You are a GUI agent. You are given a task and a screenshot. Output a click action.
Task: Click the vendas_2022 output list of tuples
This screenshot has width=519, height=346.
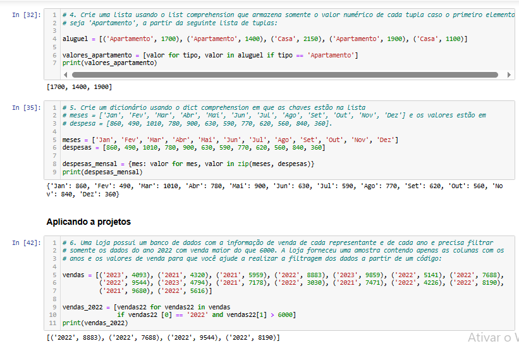[163, 337]
